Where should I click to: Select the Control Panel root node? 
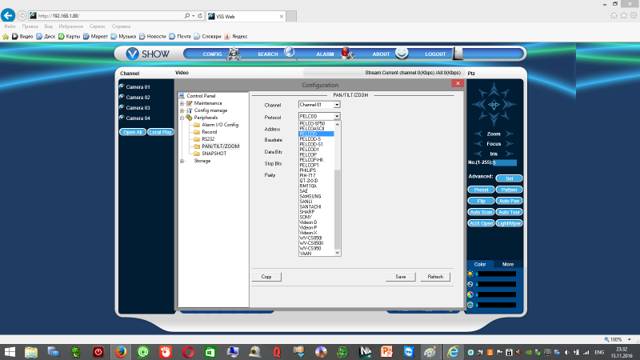tap(201, 96)
